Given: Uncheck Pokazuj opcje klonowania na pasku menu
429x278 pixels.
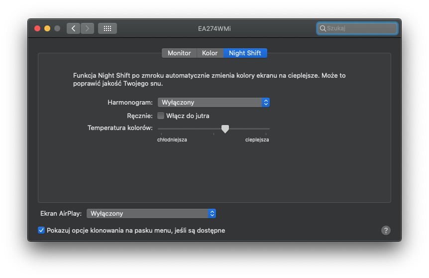Looking at the screenshot, I should pyautogui.click(x=41, y=230).
